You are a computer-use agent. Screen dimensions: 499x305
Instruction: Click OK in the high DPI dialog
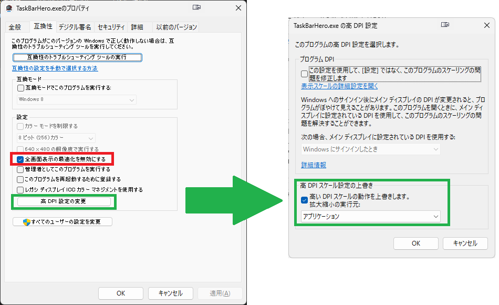click(416, 243)
